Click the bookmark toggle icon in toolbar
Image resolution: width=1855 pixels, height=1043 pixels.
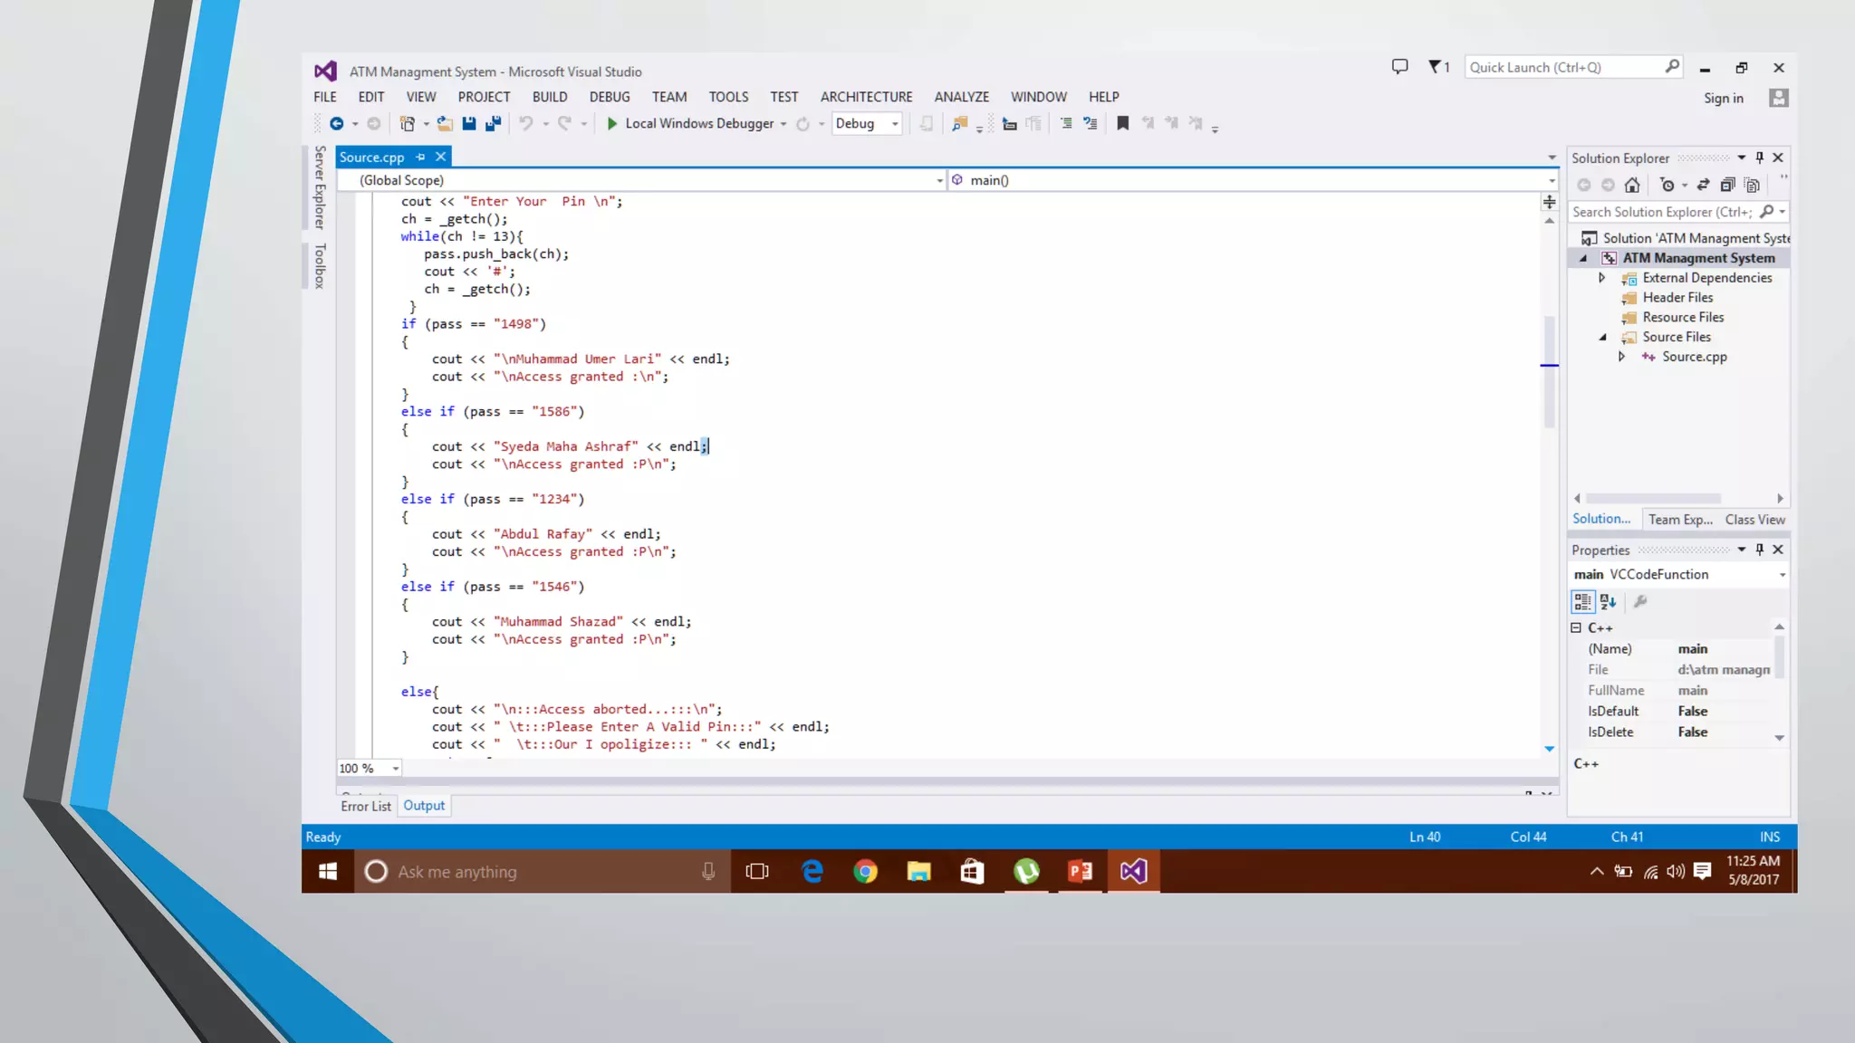(1122, 124)
